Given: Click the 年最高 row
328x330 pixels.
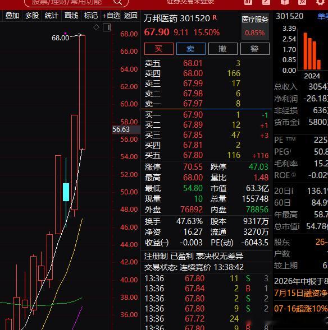Looking at the screenshot, I should pyautogui.click(x=301, y=215).
